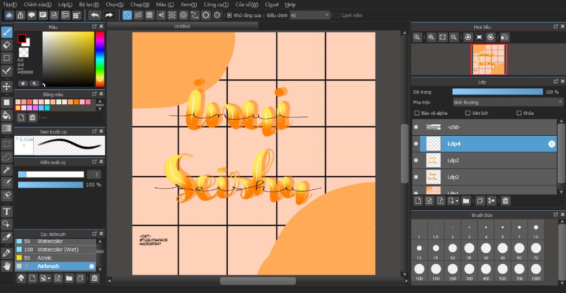
Task: Delete brush using brush panel trash icon
Action: click(x=95, y=278)
